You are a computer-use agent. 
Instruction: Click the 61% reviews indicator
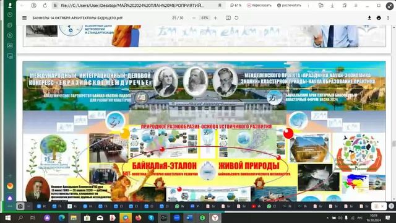236,6
